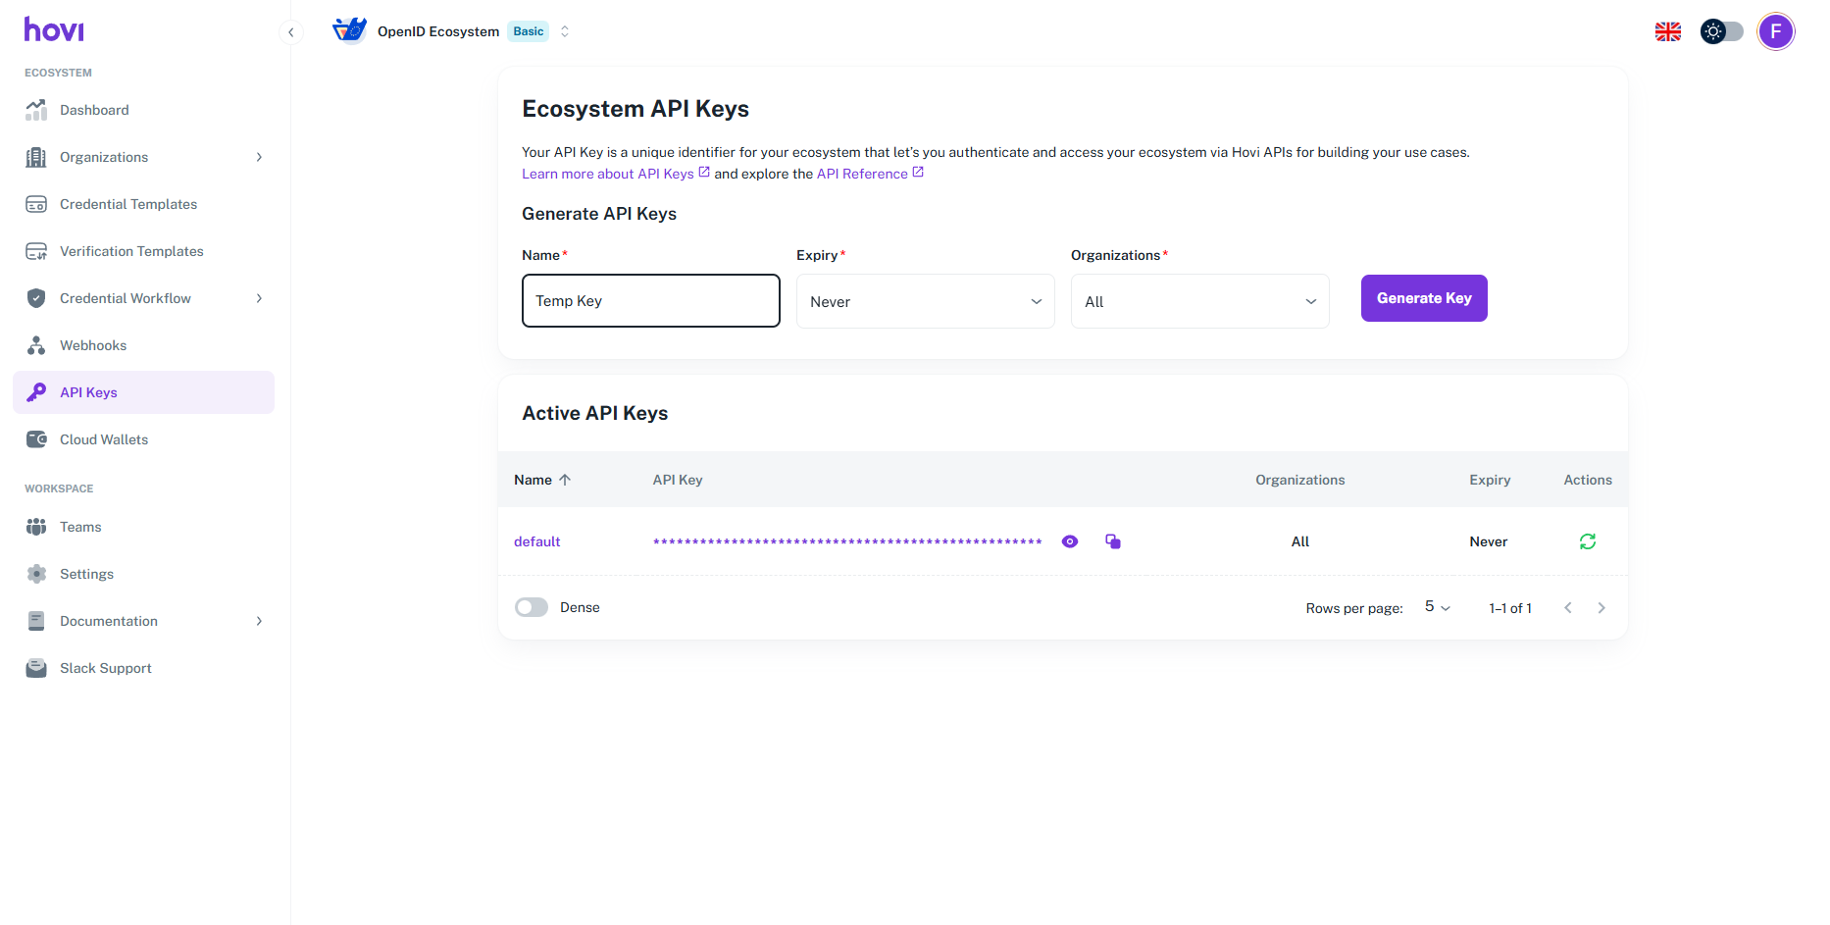This screenshot has width=1830, height=925.
Task: Click the UK flag language icon
Action: click(x=1667, y=32)
